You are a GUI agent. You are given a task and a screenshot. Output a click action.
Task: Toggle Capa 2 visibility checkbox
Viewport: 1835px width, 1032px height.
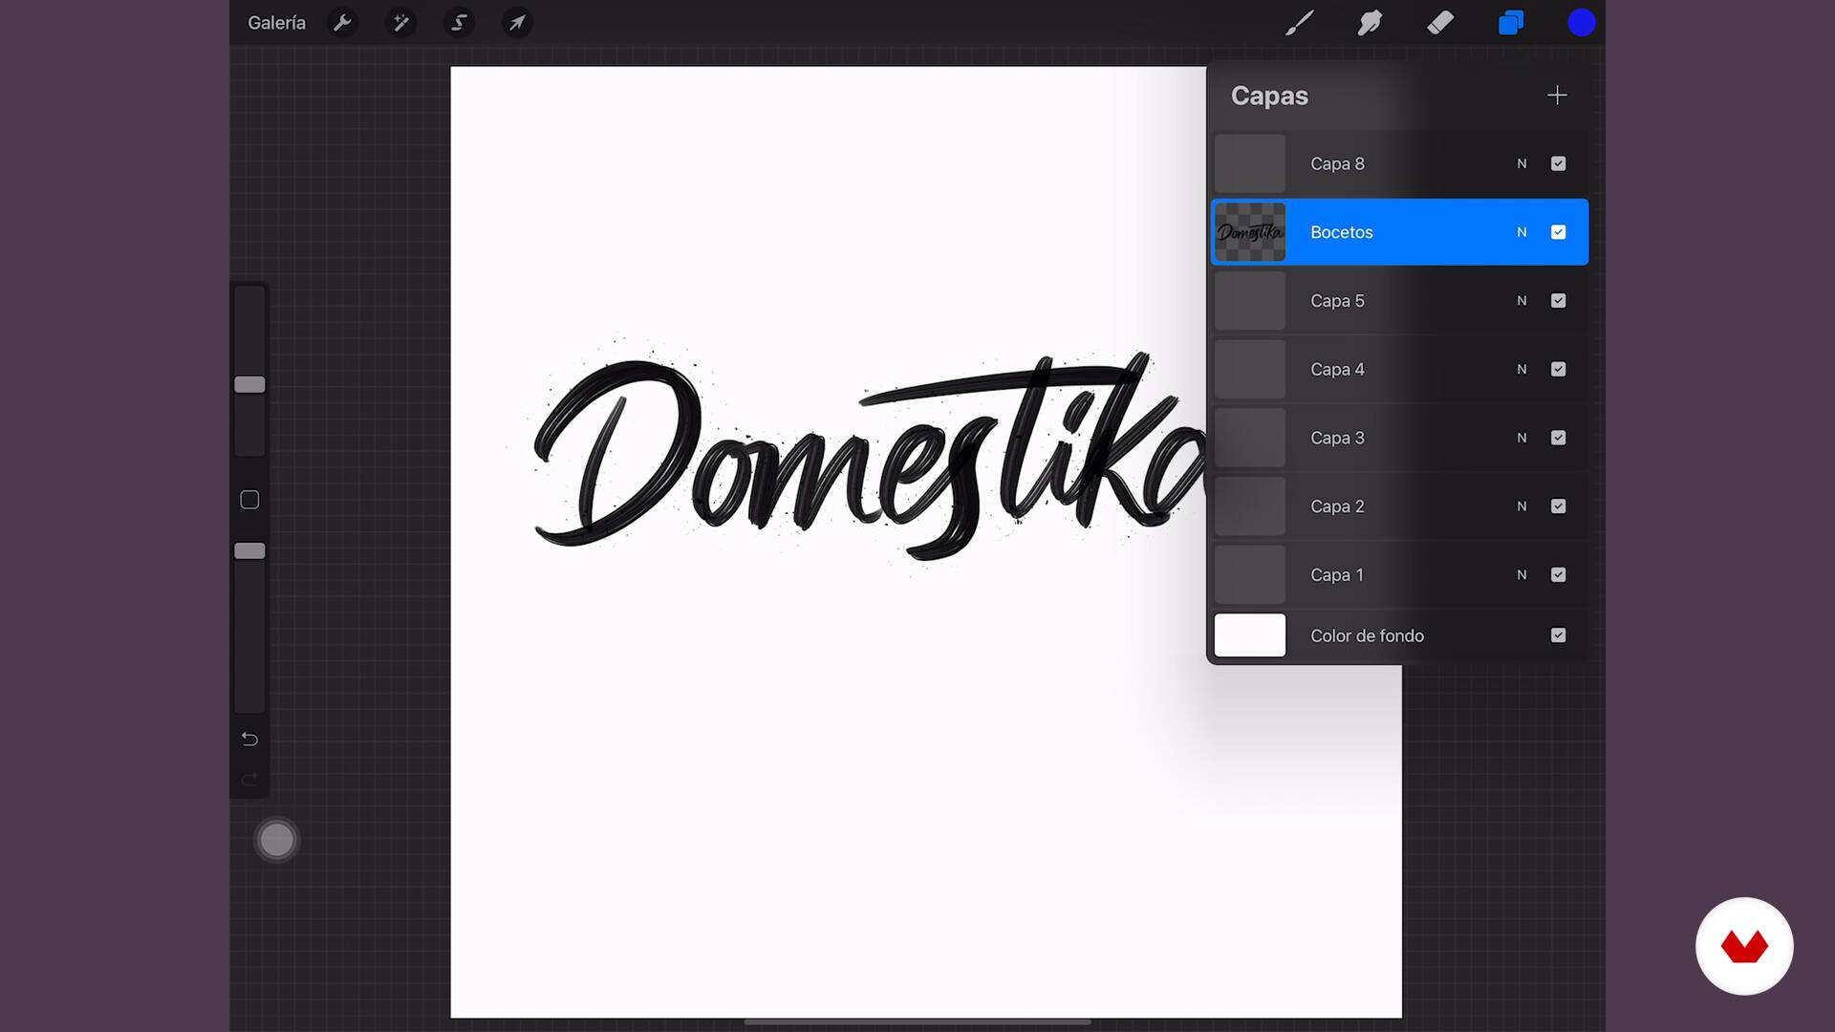1558,506
